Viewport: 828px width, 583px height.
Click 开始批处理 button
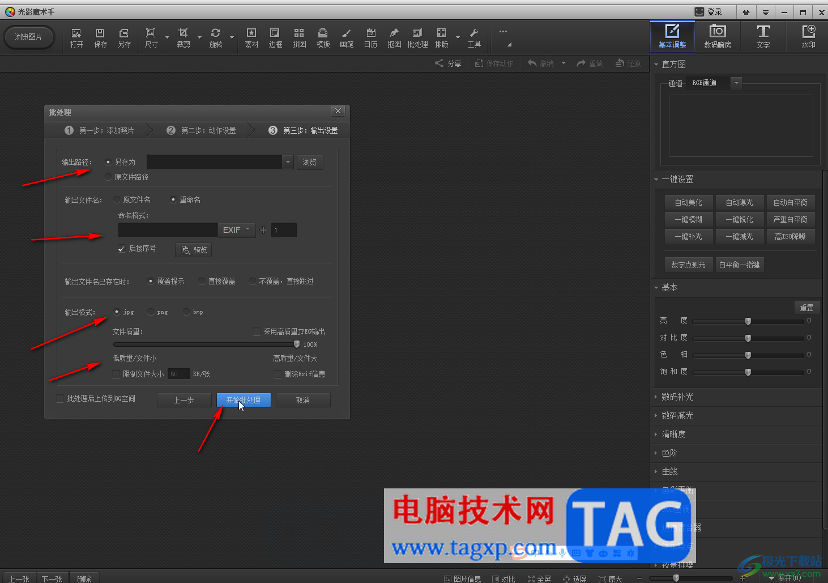244,400
